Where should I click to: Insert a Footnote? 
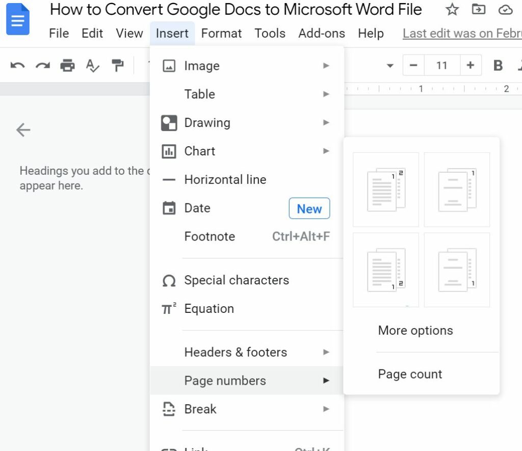(246, 236)
